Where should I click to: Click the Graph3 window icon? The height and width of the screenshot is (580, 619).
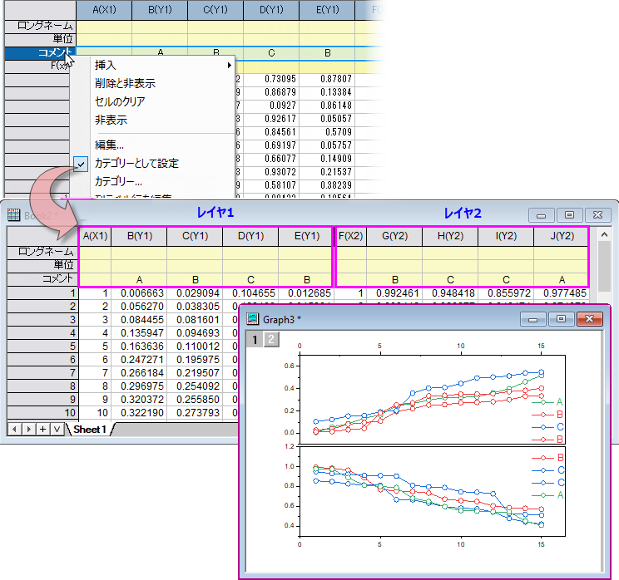(x=253, y=318)
